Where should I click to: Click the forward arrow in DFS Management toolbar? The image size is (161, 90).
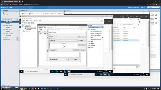(24, 23)
